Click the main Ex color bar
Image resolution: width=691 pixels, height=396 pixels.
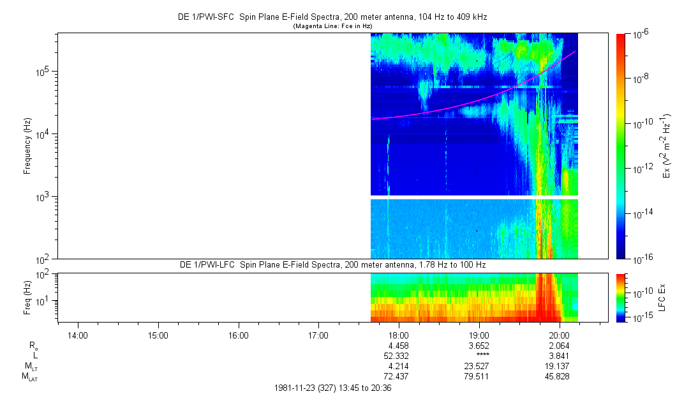coord(621,146)
